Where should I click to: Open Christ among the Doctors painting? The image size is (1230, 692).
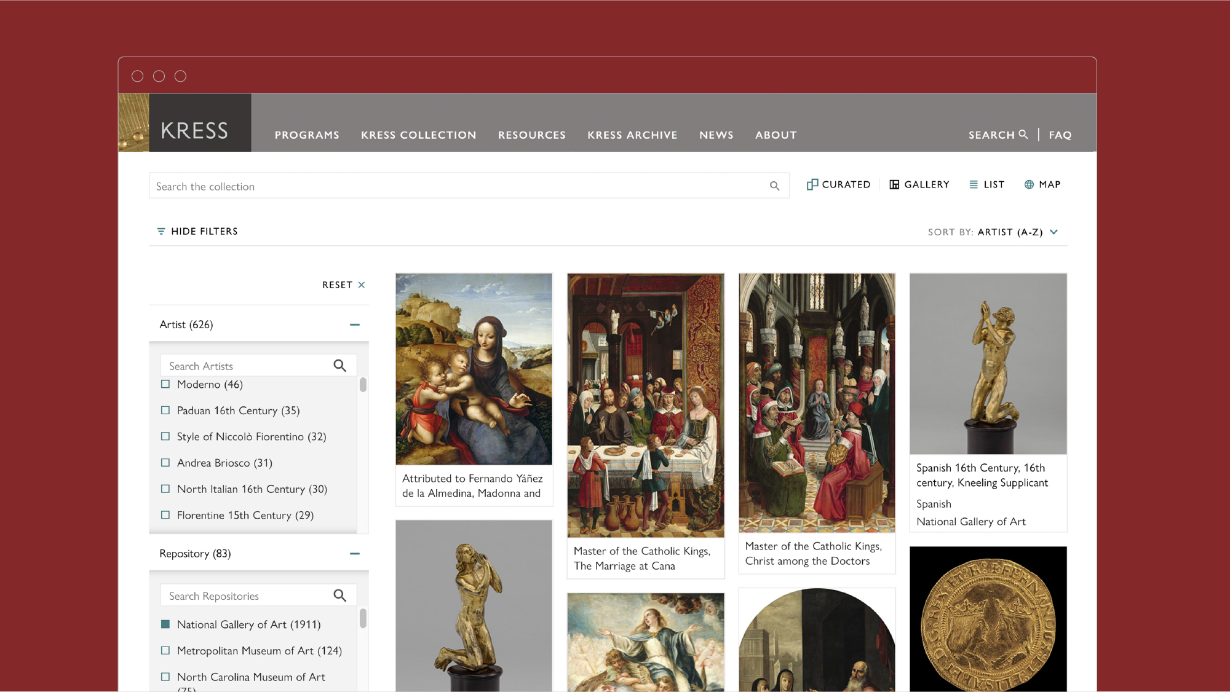(x=817, y=403)
